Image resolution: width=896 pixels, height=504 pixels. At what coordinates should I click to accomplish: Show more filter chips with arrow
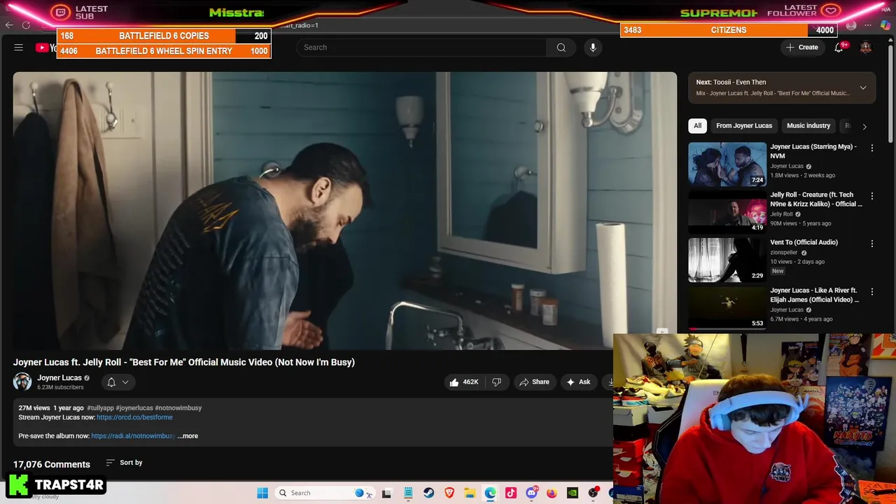(x=864, y=127)
